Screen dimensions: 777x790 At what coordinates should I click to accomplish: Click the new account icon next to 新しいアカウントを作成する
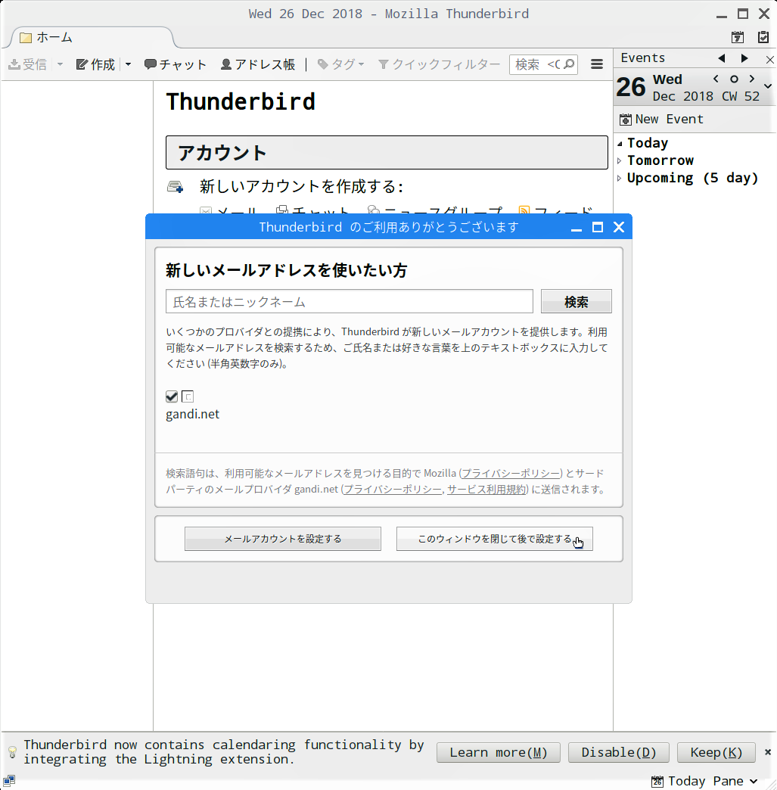(175, 187)
